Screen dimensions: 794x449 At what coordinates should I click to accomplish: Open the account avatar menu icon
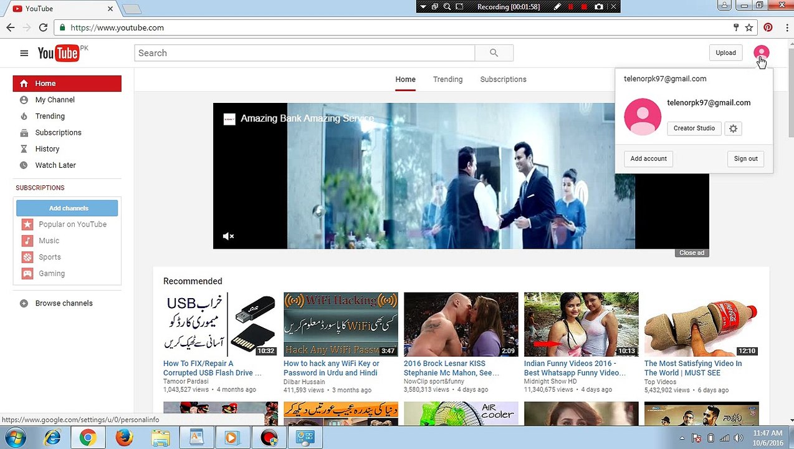point(761,53)
